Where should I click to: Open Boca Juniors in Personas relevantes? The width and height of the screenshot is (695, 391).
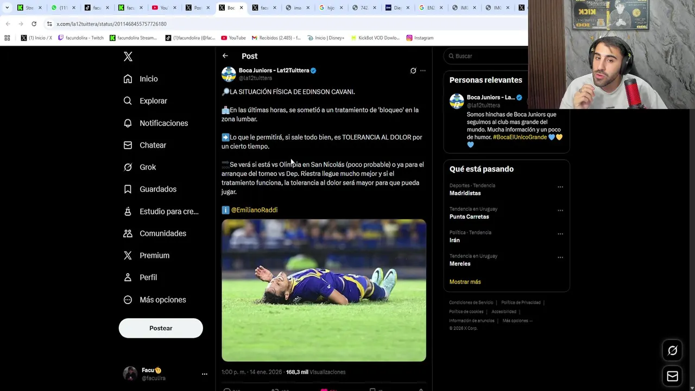click(490, 98)
